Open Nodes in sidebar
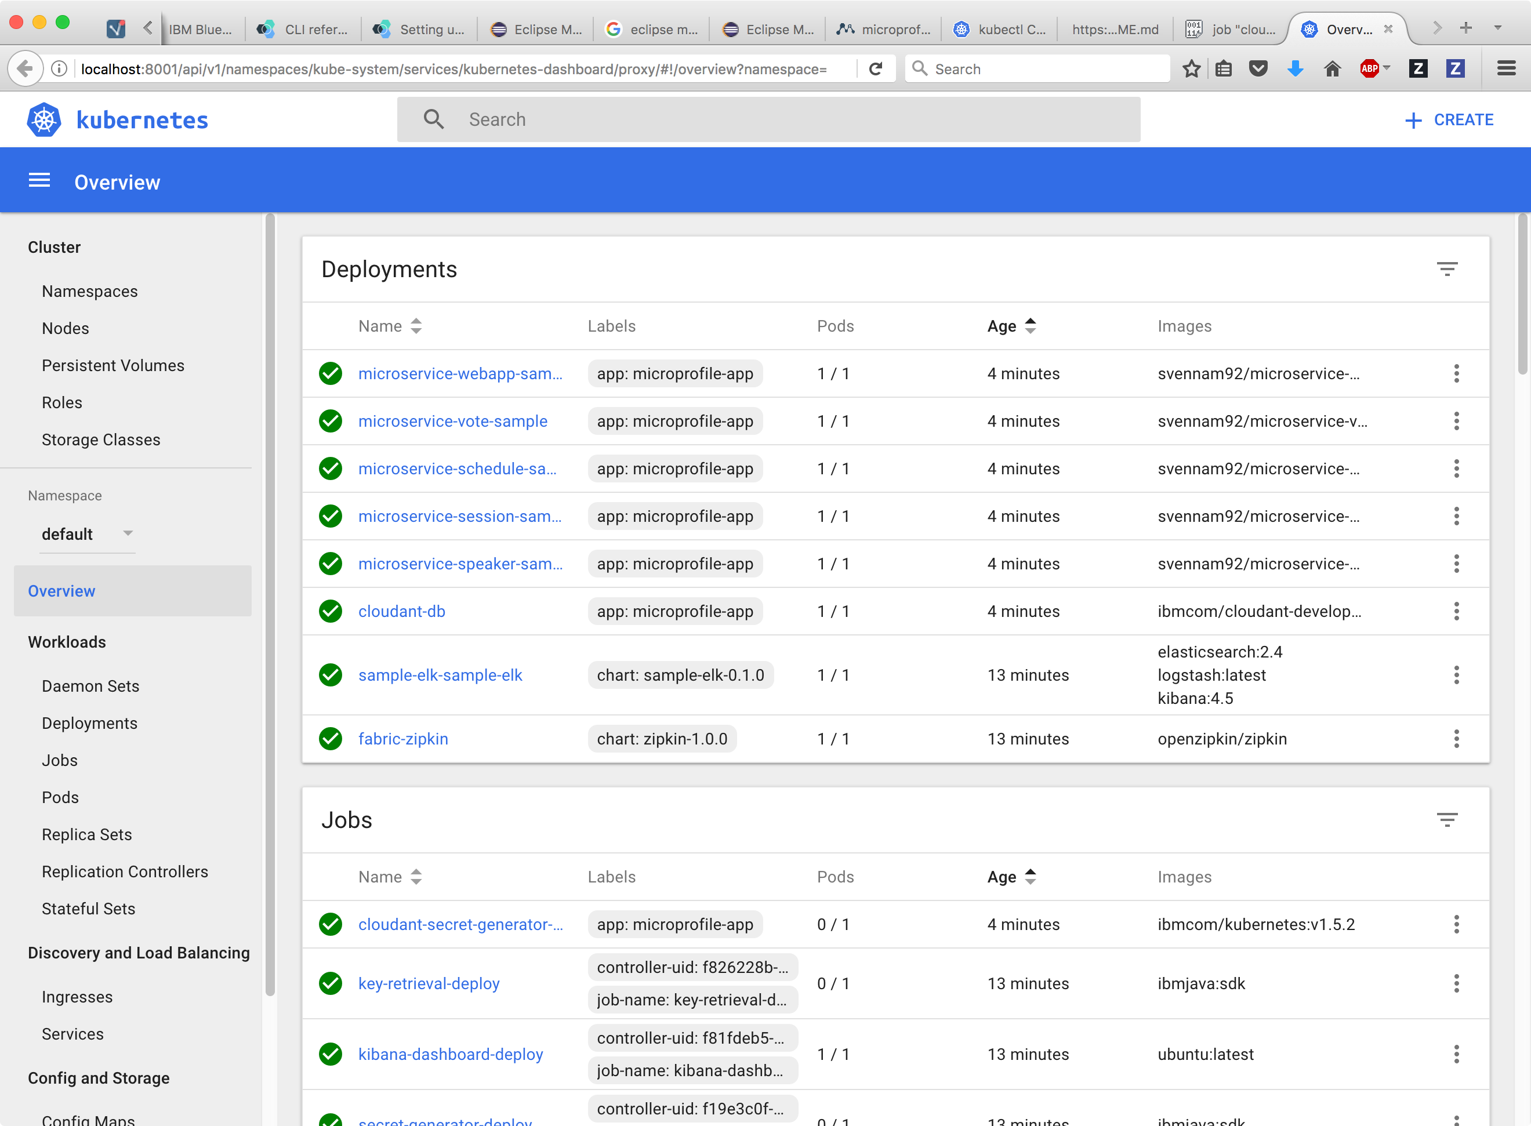The image size is (1531, 1126). [x=65, y=329]
